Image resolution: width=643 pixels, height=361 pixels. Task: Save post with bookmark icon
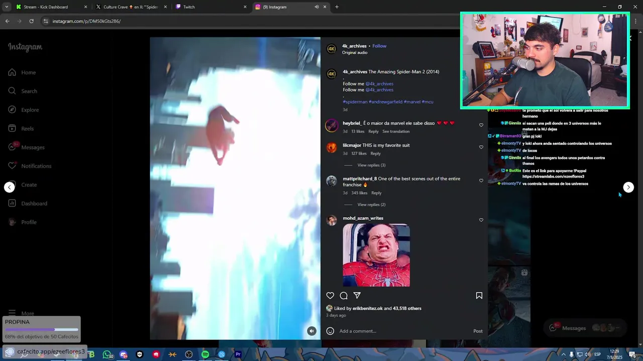pos(479,296)
